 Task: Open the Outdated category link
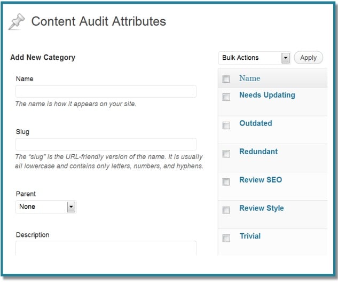coord(255,123)
